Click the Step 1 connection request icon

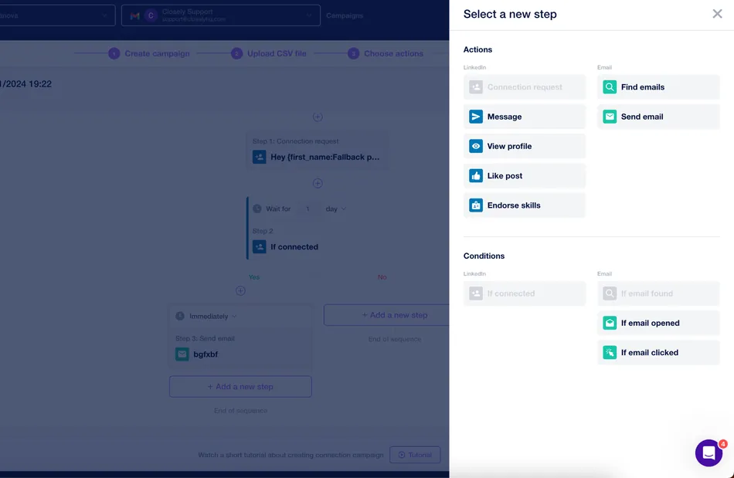tap(259, 157)
